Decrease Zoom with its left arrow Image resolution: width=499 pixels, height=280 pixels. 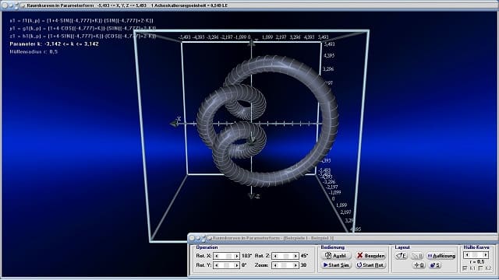coord(275,265)
